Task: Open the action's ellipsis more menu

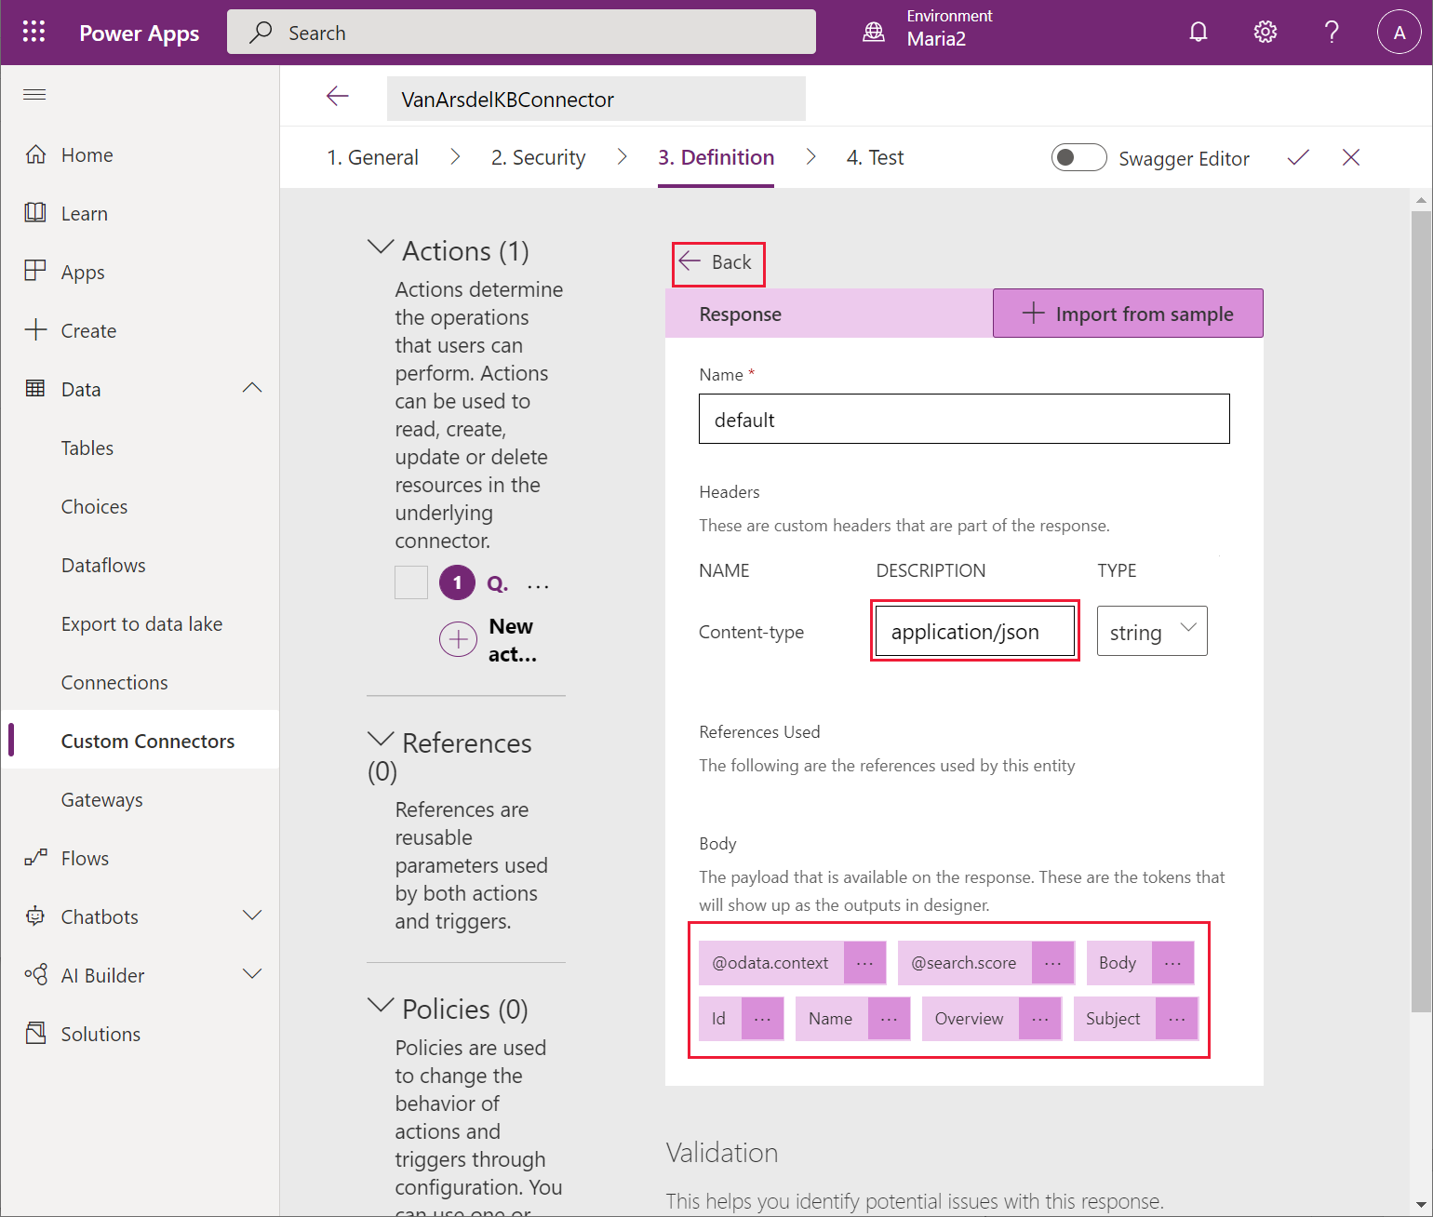Action: pos(538,585)
